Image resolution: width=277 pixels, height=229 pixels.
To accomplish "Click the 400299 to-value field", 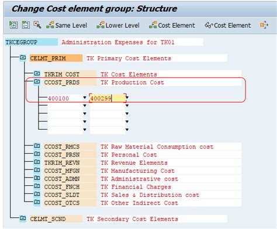I will (108, 98).
